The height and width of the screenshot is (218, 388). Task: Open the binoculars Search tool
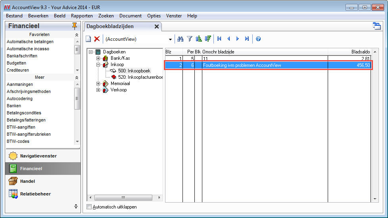[180, 39]
